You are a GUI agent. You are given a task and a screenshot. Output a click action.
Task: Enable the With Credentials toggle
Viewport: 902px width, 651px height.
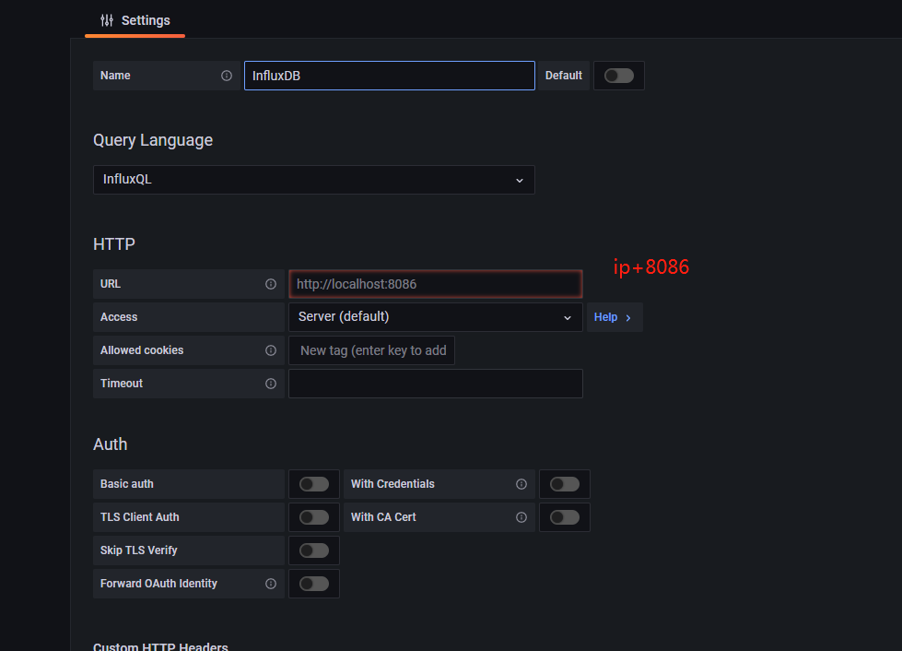[565, 484]
